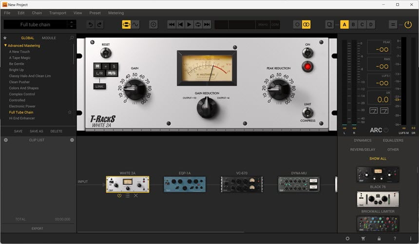419x244 pixels.
Task: Select the A Tape Magic preset
Action: [x=20, y=58]
